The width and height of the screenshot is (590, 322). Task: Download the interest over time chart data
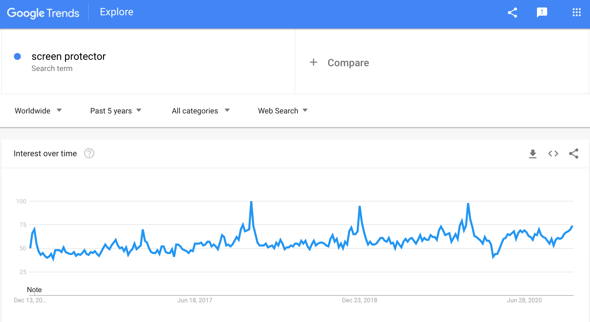point(533,154)
